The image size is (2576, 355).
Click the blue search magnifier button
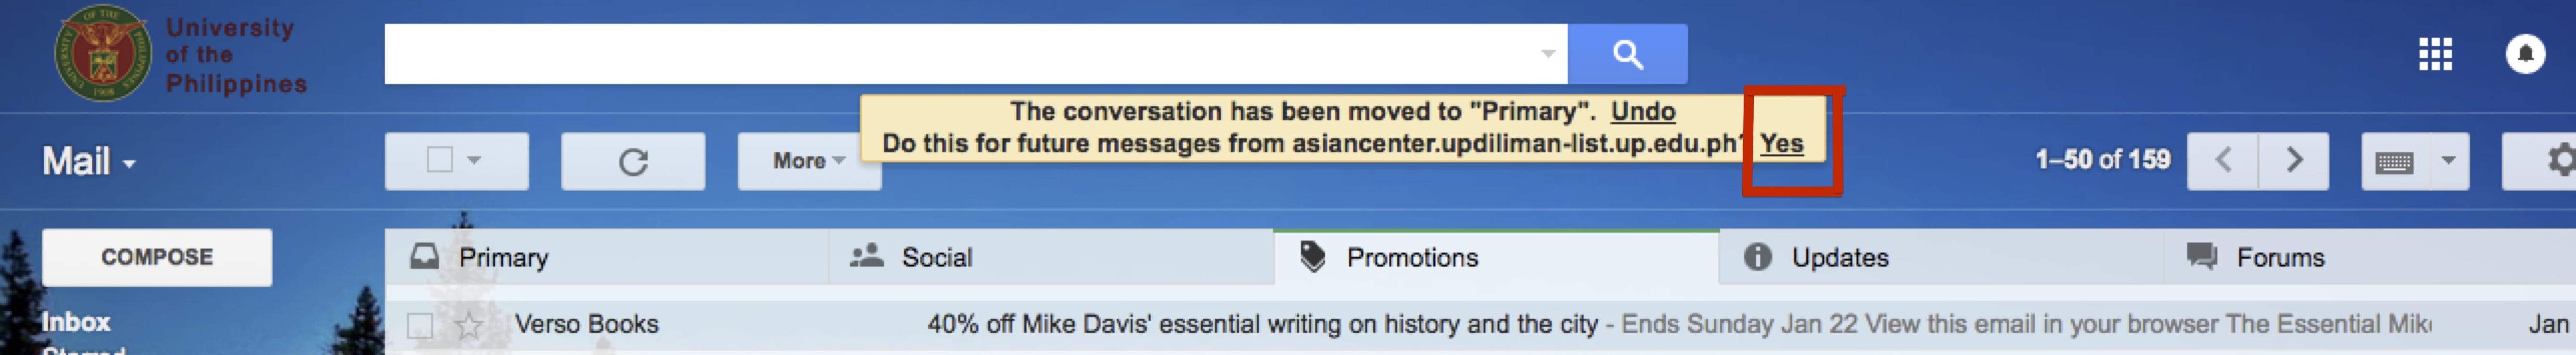click(x=1627, y=54)
